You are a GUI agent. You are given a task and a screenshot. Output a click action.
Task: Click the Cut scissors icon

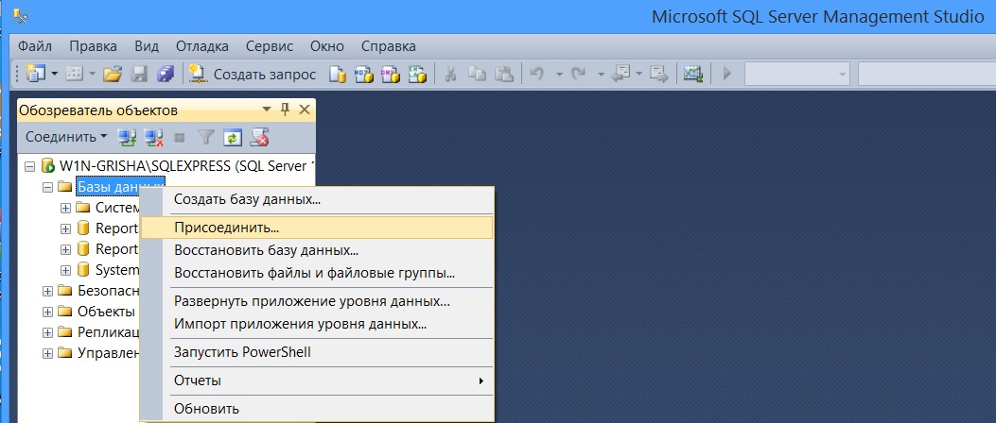pos(450,75)
